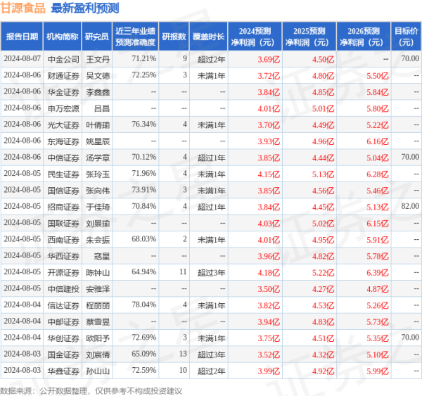Click the 光大证券 institution cell
Image resolution: width=422 pixels, height=396 pixels.
tap(63, 125)
